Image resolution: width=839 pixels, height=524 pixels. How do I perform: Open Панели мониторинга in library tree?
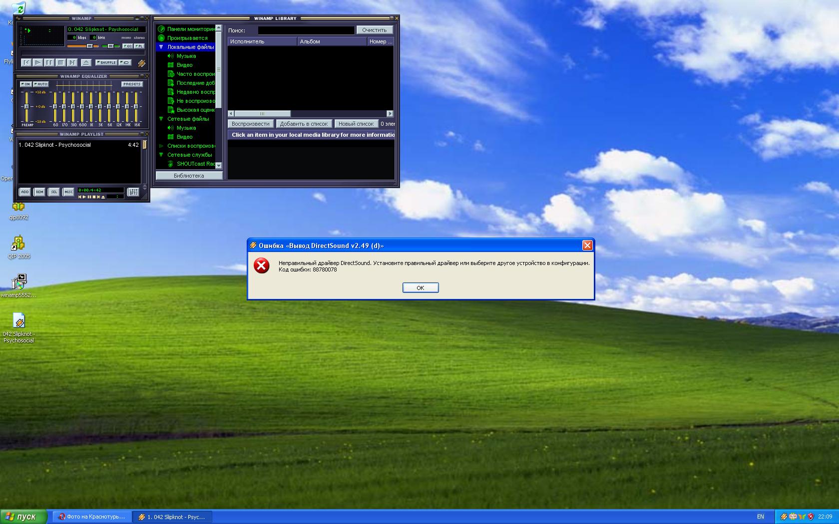tap(186, 29)
